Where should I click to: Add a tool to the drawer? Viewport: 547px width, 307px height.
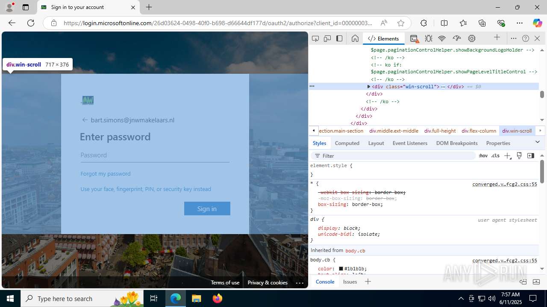click(x=368, y=281)
